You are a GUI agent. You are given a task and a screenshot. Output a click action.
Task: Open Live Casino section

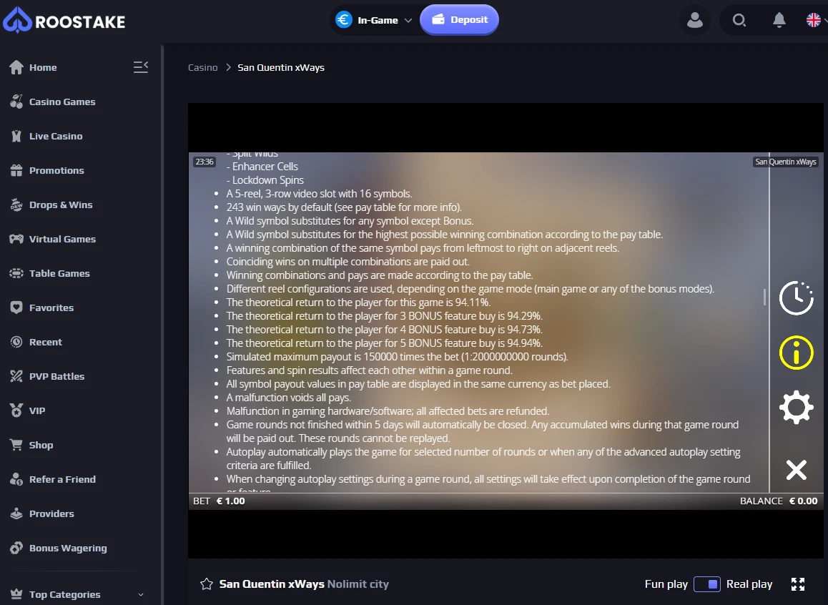56,136
